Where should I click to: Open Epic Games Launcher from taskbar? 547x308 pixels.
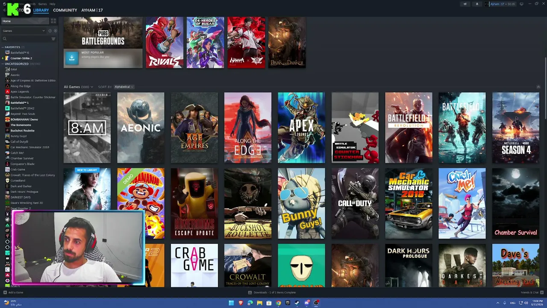288,303
